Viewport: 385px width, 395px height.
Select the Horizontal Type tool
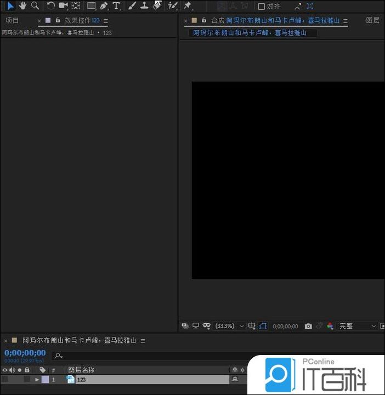[116, 6]
